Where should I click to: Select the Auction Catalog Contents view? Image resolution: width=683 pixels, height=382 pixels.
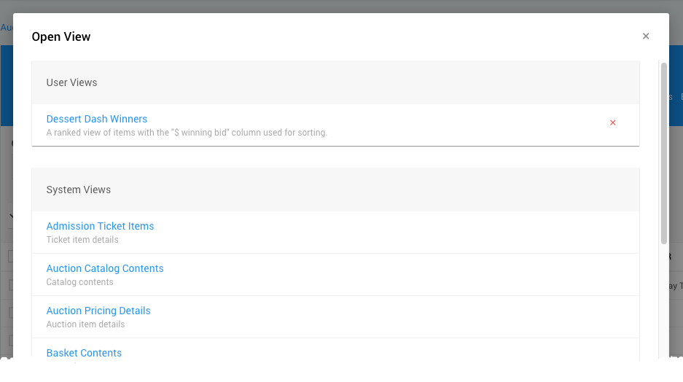coord(105,268)
